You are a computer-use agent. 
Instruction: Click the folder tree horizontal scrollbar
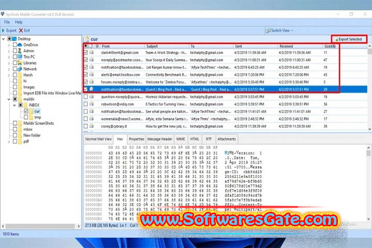pyautogui.click(x=40, y=226)
